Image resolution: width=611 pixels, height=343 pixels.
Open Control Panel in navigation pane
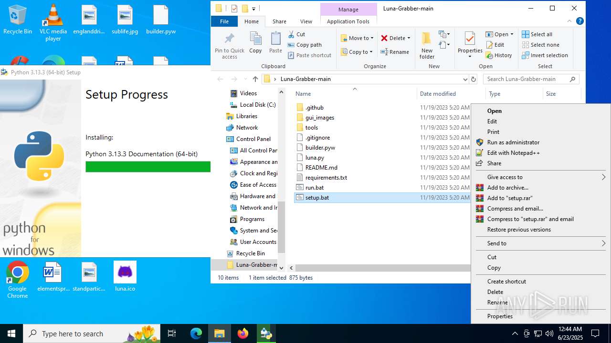[253, 139]
